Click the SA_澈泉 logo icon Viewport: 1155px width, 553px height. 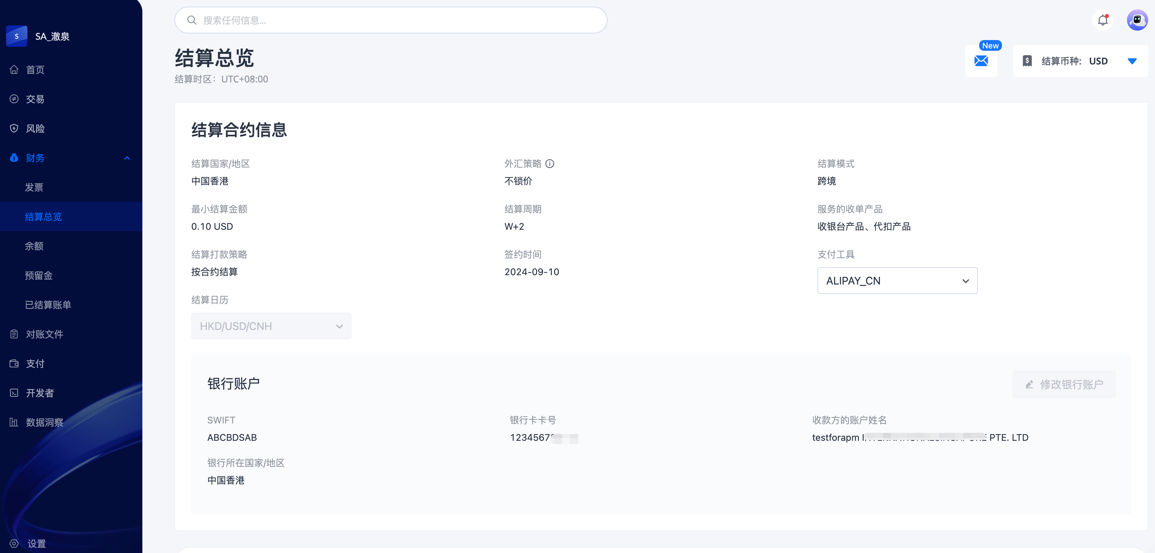point(17,36)
